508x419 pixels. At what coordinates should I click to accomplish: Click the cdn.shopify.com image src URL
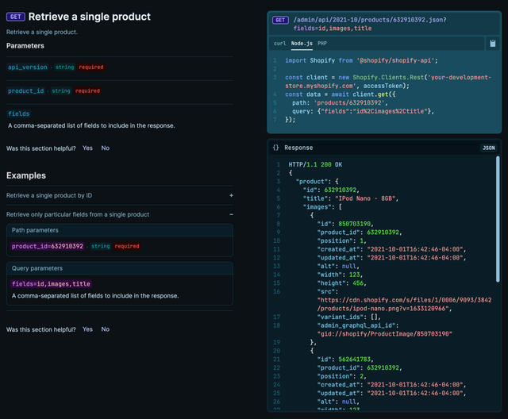point(404,305)
